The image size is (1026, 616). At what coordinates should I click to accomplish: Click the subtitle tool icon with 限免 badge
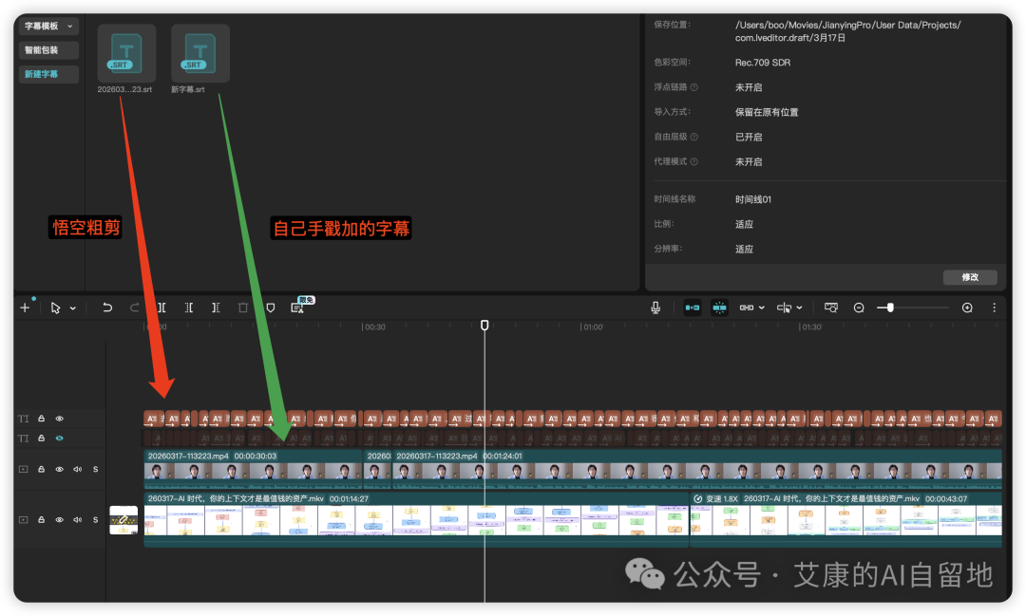point(297,308)
